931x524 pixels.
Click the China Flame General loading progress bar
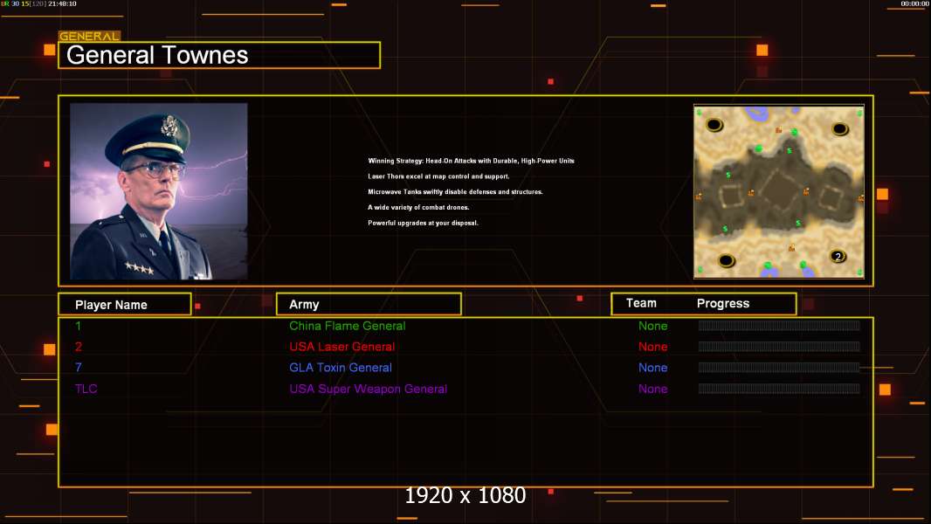(779, 325)
